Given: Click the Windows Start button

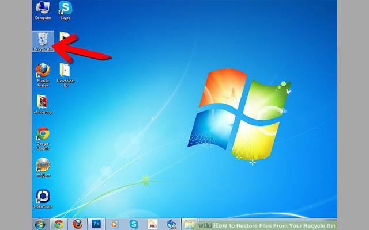Looking at the screenshot, I should 40,224.
